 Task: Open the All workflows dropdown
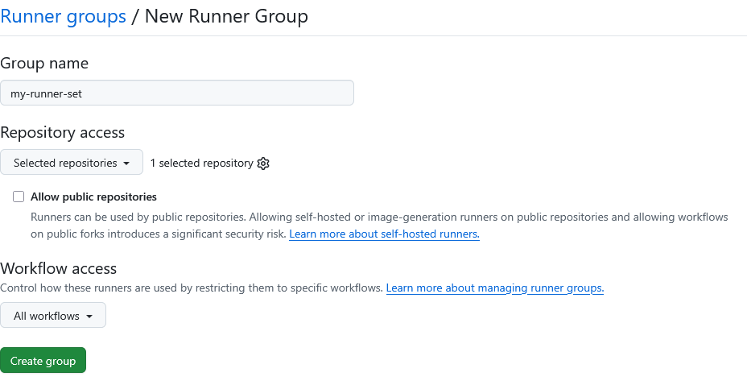[x=53, y=316]
